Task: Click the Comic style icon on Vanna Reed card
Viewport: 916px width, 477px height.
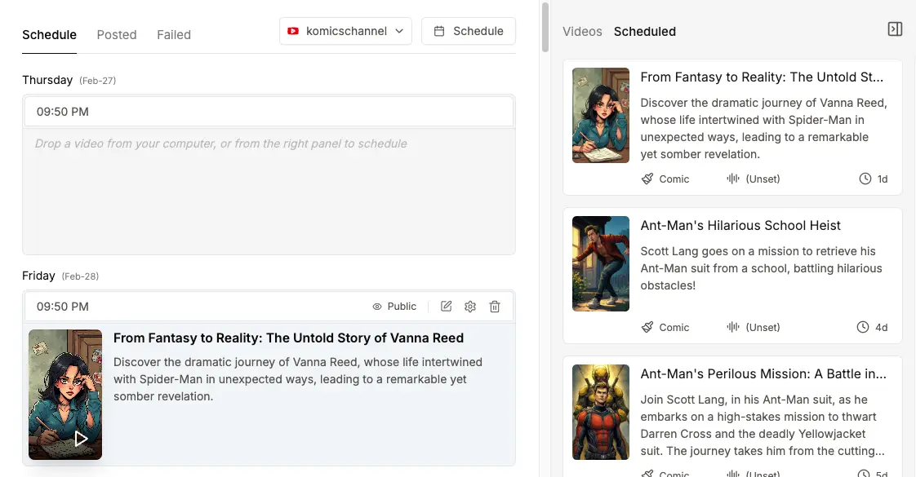Action: (x=647, y=179)
